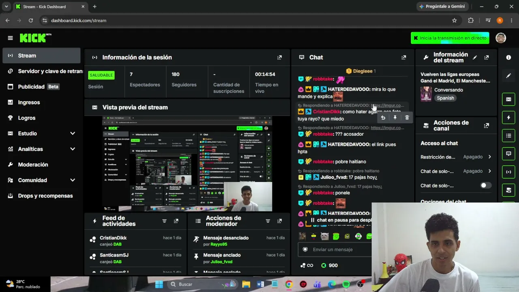
Task: Toggle the lightning activity feed panel button
Action: (508, 118)
